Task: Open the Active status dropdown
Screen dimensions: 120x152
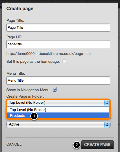Action: click(x=58, y=125)
